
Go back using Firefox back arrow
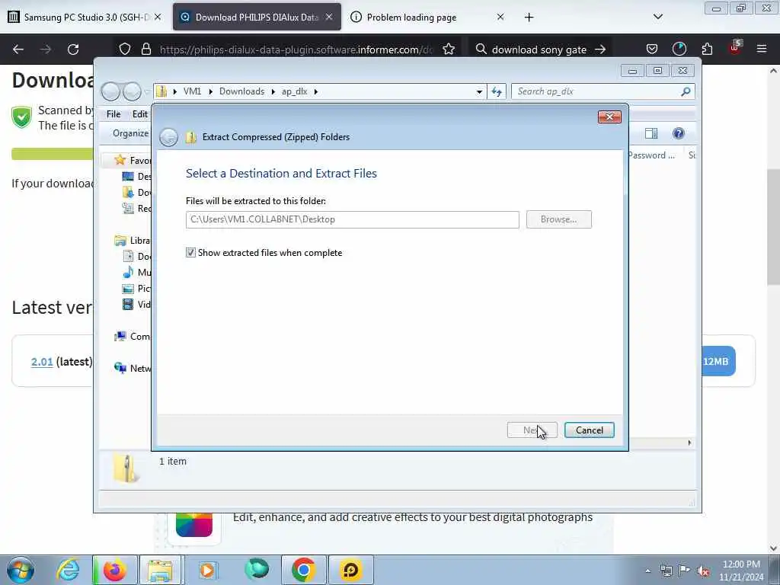(18, 50)
